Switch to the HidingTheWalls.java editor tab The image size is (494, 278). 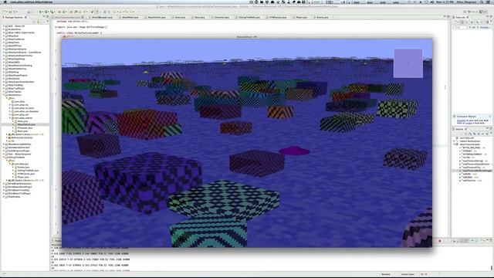point(249,17)
